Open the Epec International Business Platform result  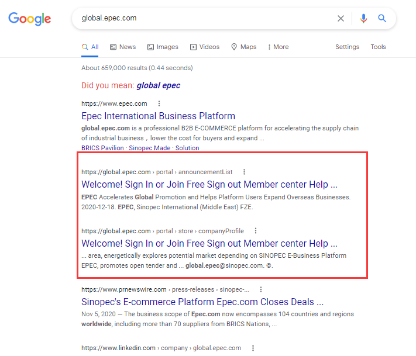pyautogui.click(x=158, y=116)
